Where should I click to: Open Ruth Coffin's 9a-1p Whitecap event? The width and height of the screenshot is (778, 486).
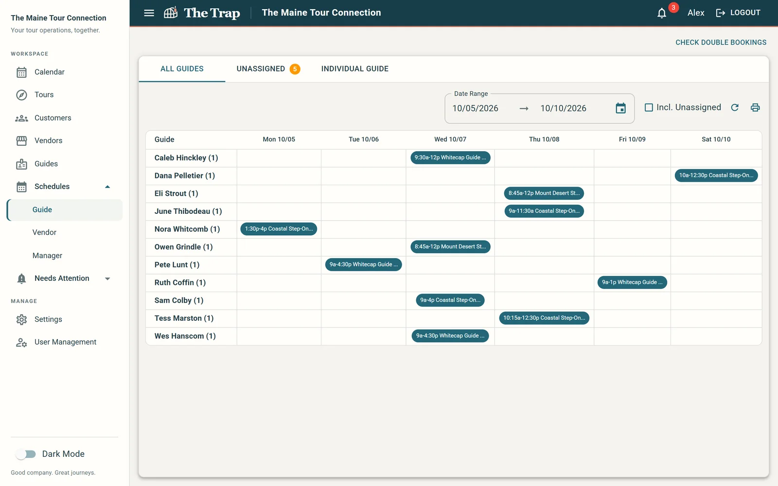pyautogui.click(x=632, y=282)
